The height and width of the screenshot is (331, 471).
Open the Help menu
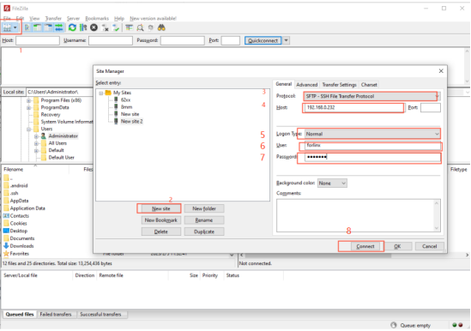[x=119, y=19]
